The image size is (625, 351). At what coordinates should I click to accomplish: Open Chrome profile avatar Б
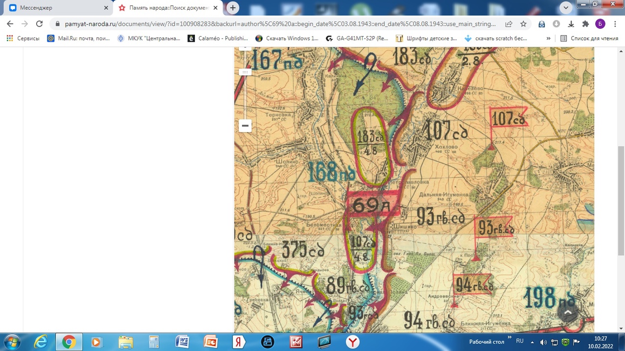coord(600,24)
